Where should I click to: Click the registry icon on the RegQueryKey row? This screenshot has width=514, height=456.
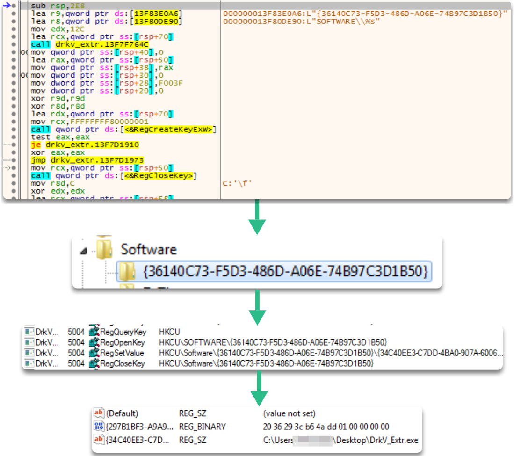94,332
